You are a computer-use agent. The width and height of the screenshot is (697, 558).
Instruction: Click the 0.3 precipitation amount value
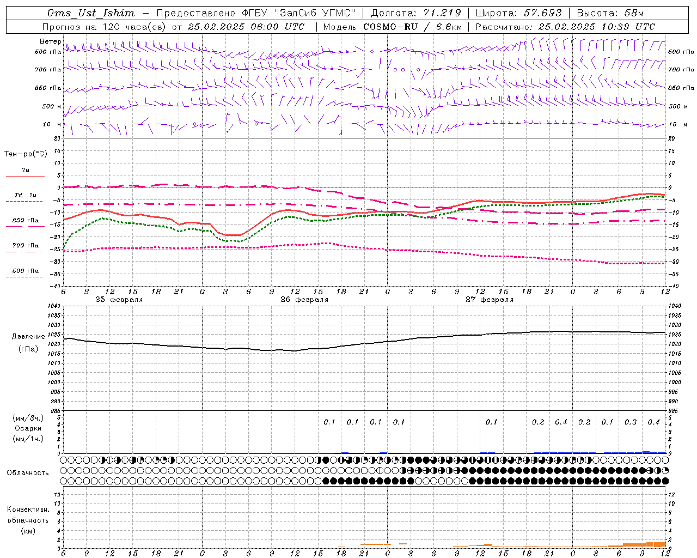631,422
